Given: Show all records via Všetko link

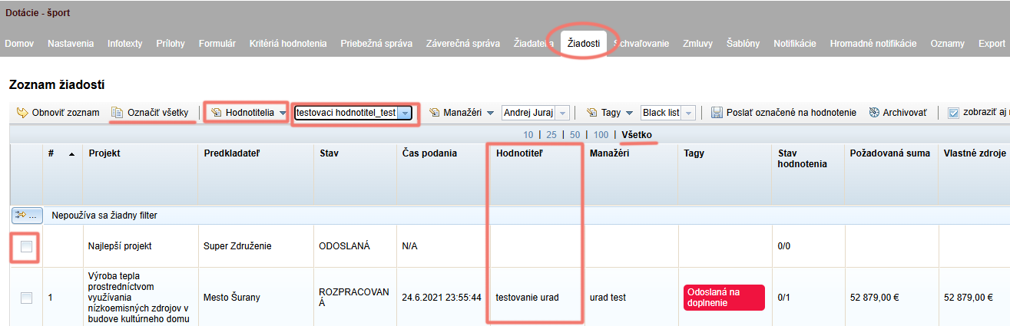Looking at the screenshot, I should pos(637,135).
